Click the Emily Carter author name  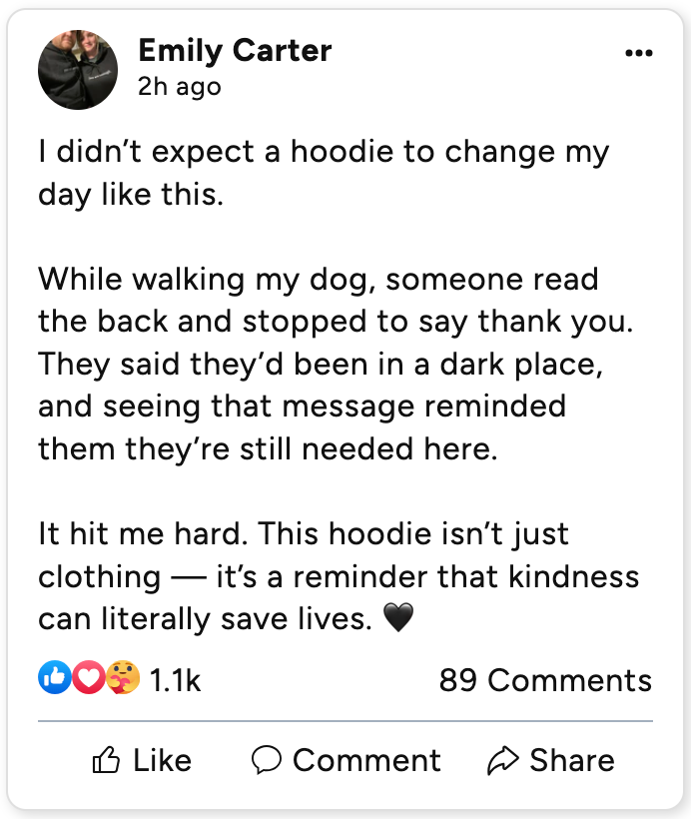(x=235, y=50)
